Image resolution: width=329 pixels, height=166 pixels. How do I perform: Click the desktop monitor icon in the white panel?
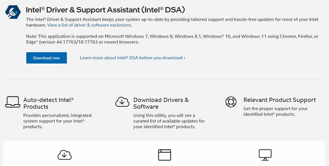pyautogui.click(x=265, y=155)
